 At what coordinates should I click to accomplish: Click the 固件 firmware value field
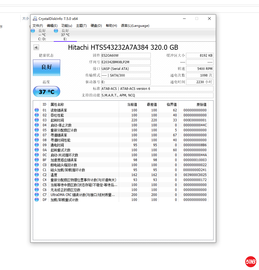[126, 56]
